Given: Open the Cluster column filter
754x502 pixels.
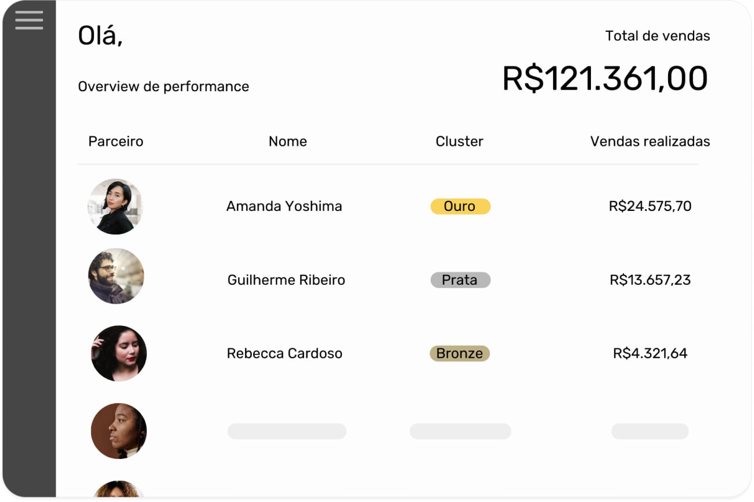Looking at the screenshot, I should pyautogui.click(x=459, y=141).
